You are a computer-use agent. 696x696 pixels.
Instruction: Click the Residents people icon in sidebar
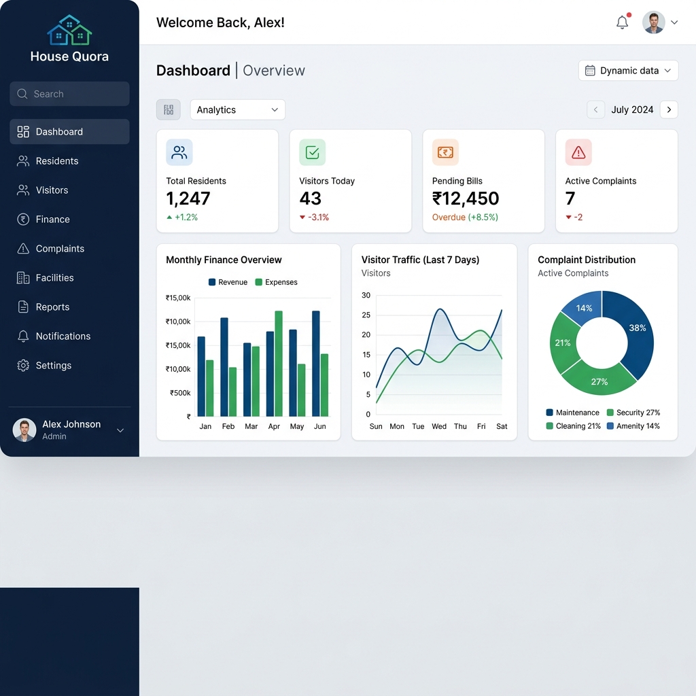23,160
